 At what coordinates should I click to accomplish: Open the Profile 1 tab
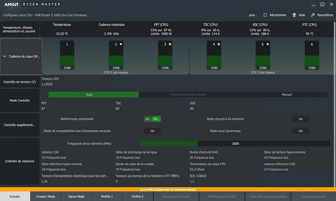107,196
